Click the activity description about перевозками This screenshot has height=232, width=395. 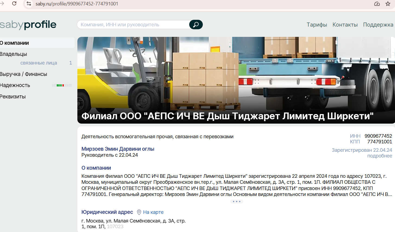[x=157, y=137]
